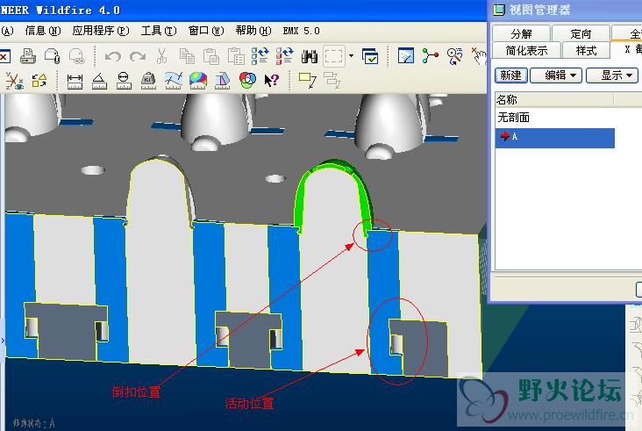Click the shapes rearrange icon

39,80
